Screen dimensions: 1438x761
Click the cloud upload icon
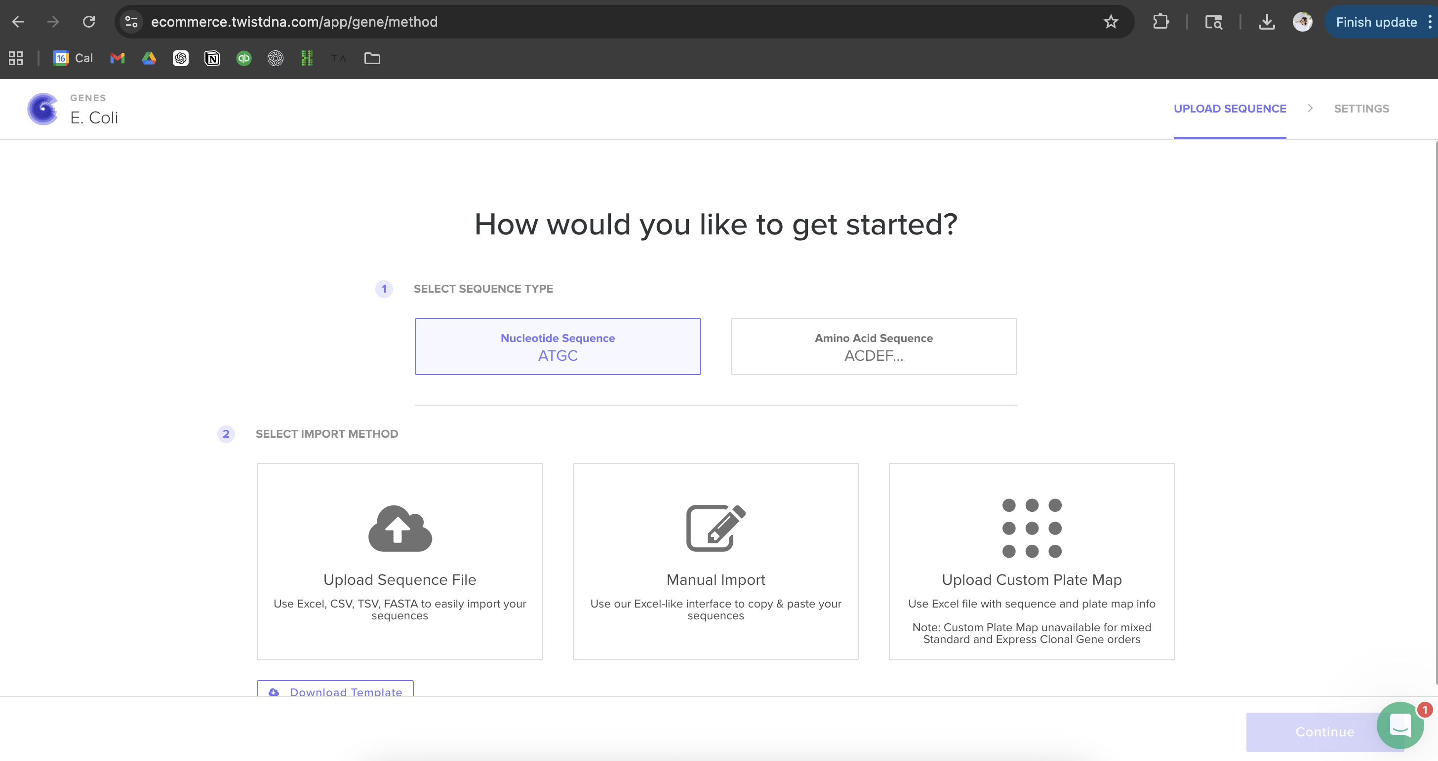pyautogui.click(x=399, y=528)
